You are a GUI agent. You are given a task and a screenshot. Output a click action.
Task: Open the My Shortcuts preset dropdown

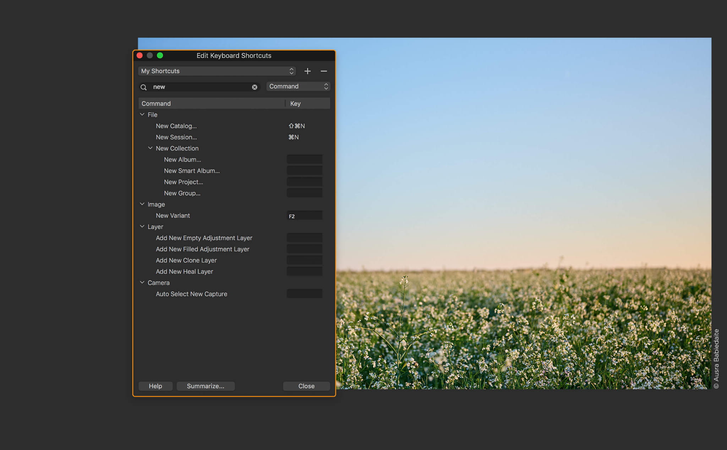point(217,71)
